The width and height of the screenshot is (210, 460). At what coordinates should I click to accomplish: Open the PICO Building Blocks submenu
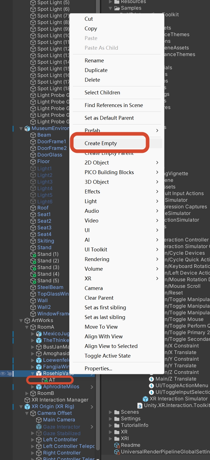[117, 172]
